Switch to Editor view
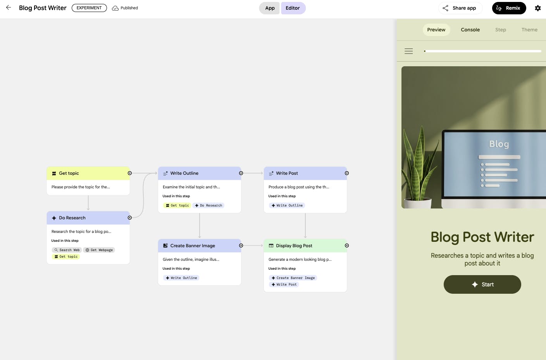This screenshot has width=546, height=360. point(293,8)
